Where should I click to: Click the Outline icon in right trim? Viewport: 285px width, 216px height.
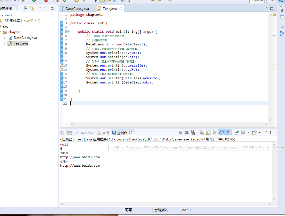pos(282,33)
